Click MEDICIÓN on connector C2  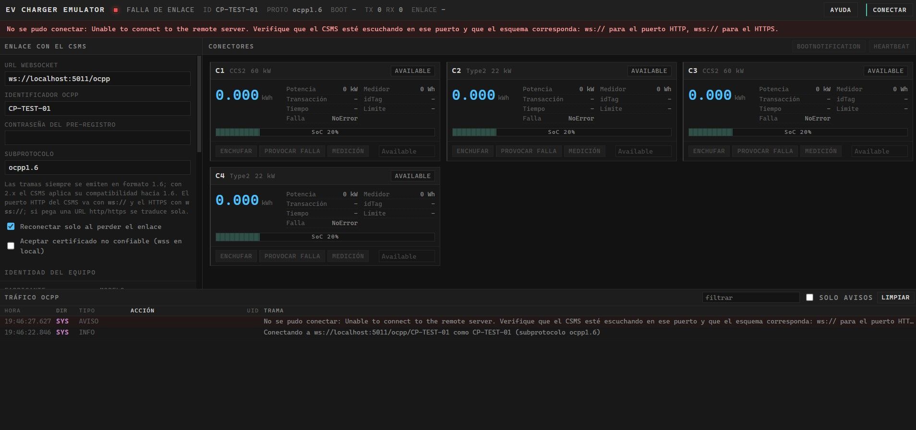coord(584,151)
